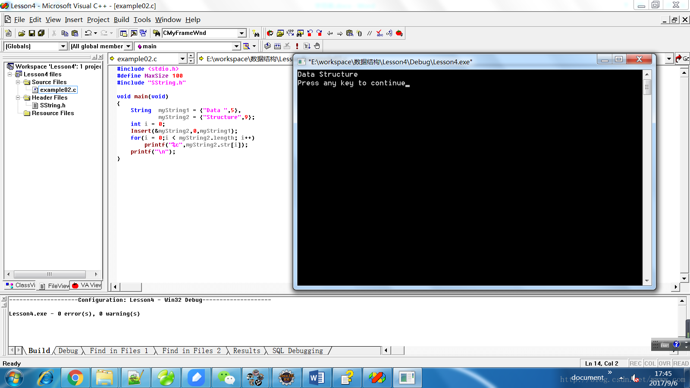Click the Copy icon in the toolbar

(x=65, y=33)
